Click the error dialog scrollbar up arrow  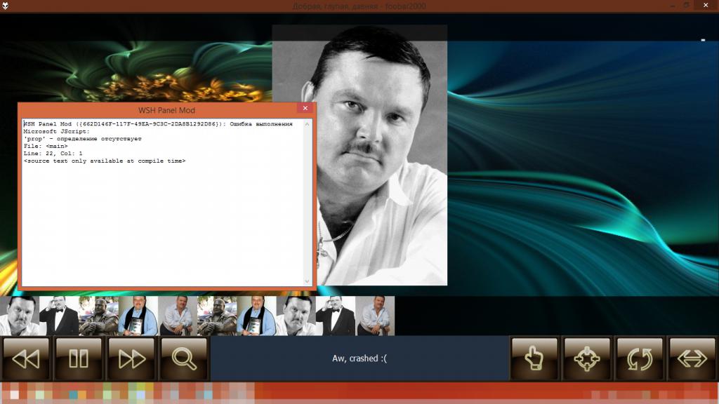point(306,124)
